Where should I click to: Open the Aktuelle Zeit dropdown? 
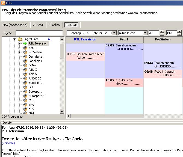click(145, 33)
